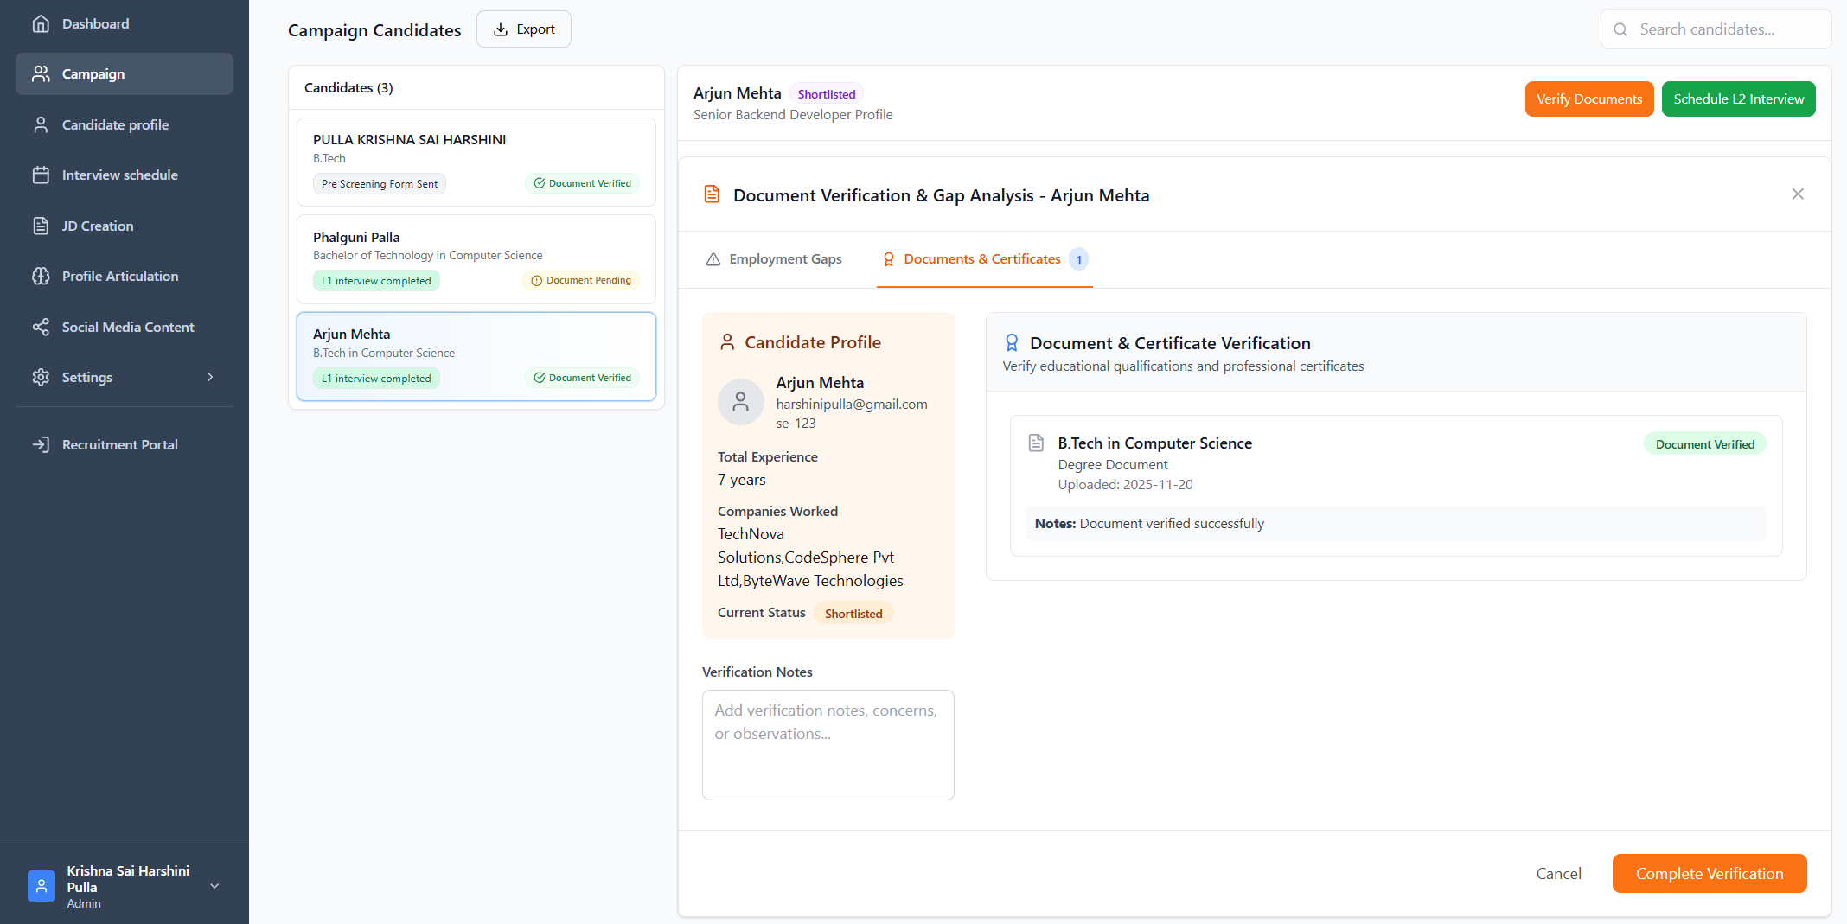Click the clock icon in Document Pending badge
The height and width of the screenshot is (924, 1847).
(x=536, y=281)
